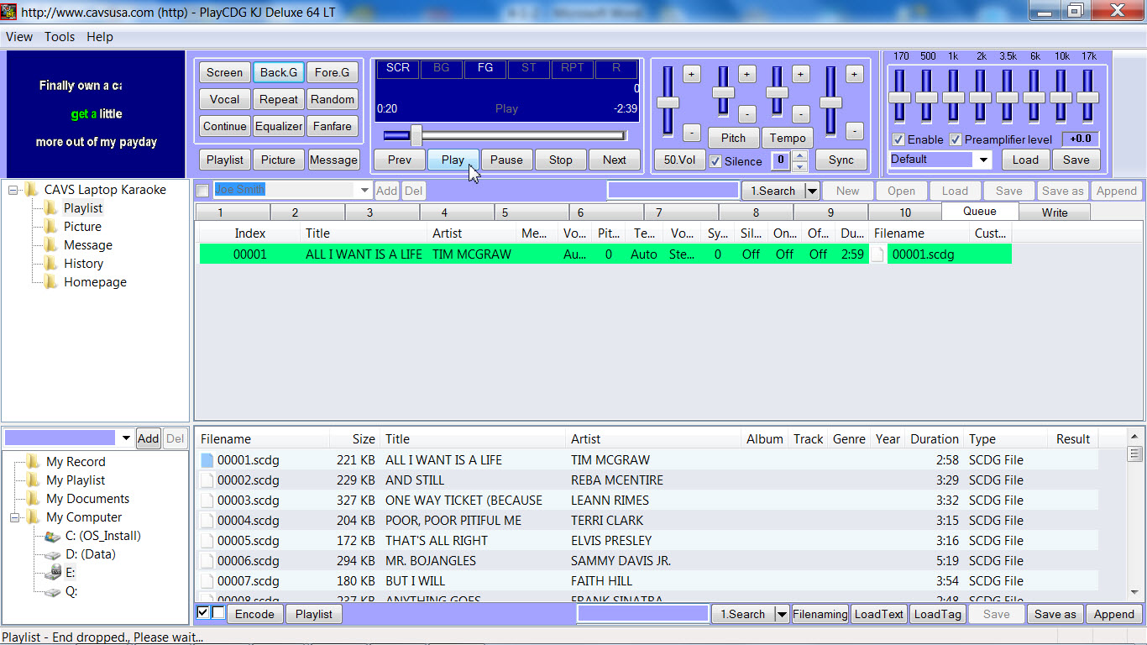The width and height of the screenshot is (1147, 645).
Task: Open the History folder in upper tree
Action: point(84,264)
